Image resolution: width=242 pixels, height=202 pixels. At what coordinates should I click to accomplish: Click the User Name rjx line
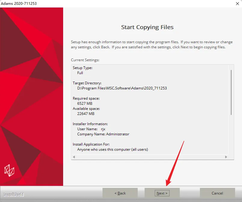pos(91,129)
